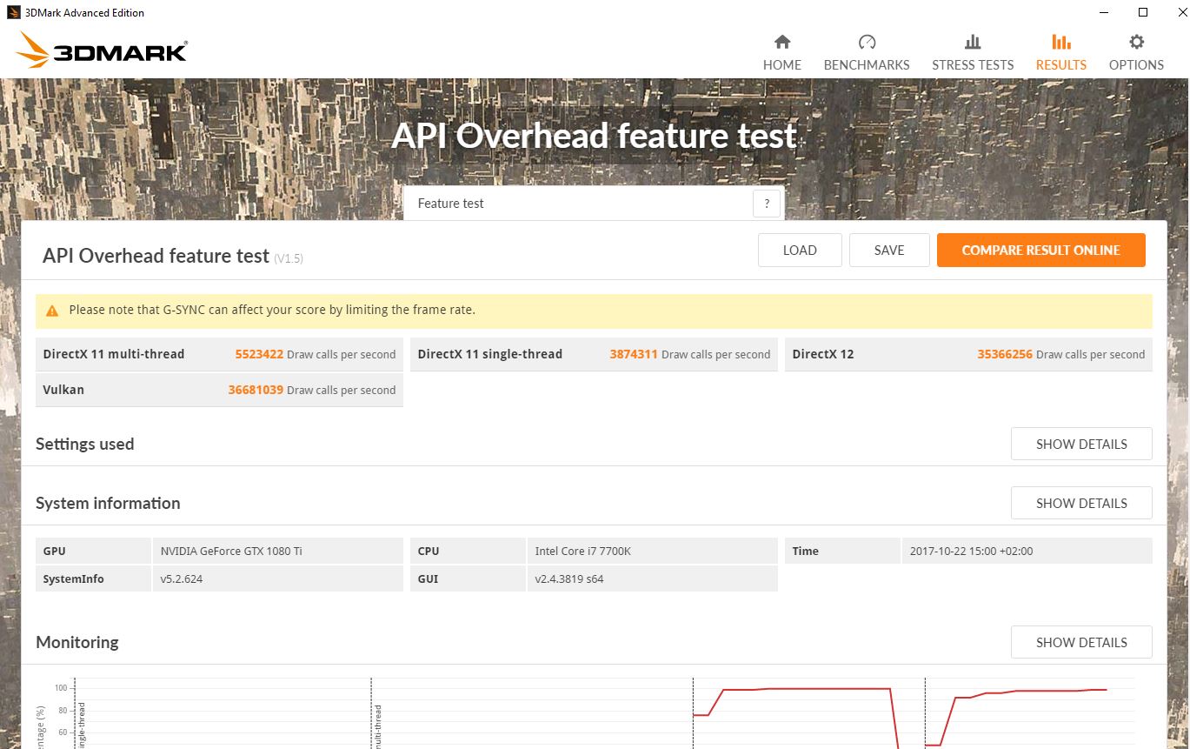Image resolution: width=1190 pixels, height=749 pixels.
Task: Open the OPTIONS tab label
Action: [x=1136, y=65]
